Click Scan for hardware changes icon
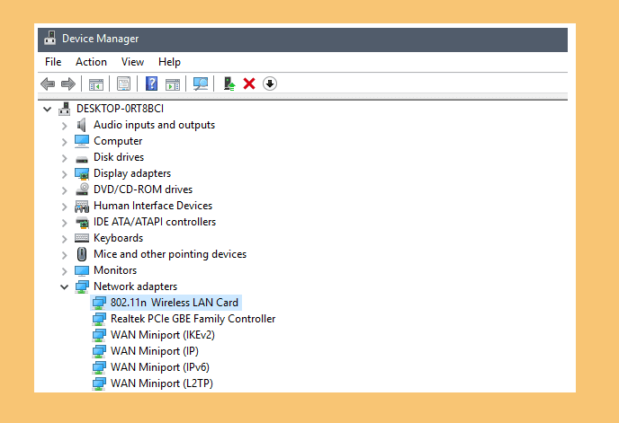Screen dimensions: 619x423 pyautogui.click(x=201, y=84)
